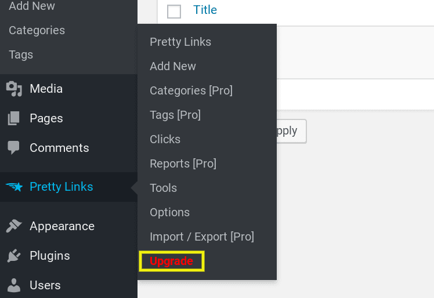
Task: Click the Pages icon in sidebar
Action: point(13,118)
